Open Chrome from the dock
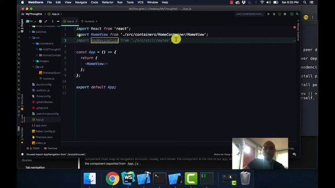The width and height of the screenshot is (335, 188). click(x=112, y=179)
